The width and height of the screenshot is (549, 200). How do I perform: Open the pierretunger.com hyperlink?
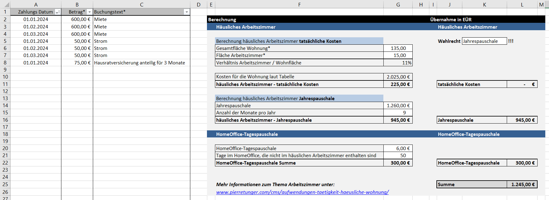302,192
